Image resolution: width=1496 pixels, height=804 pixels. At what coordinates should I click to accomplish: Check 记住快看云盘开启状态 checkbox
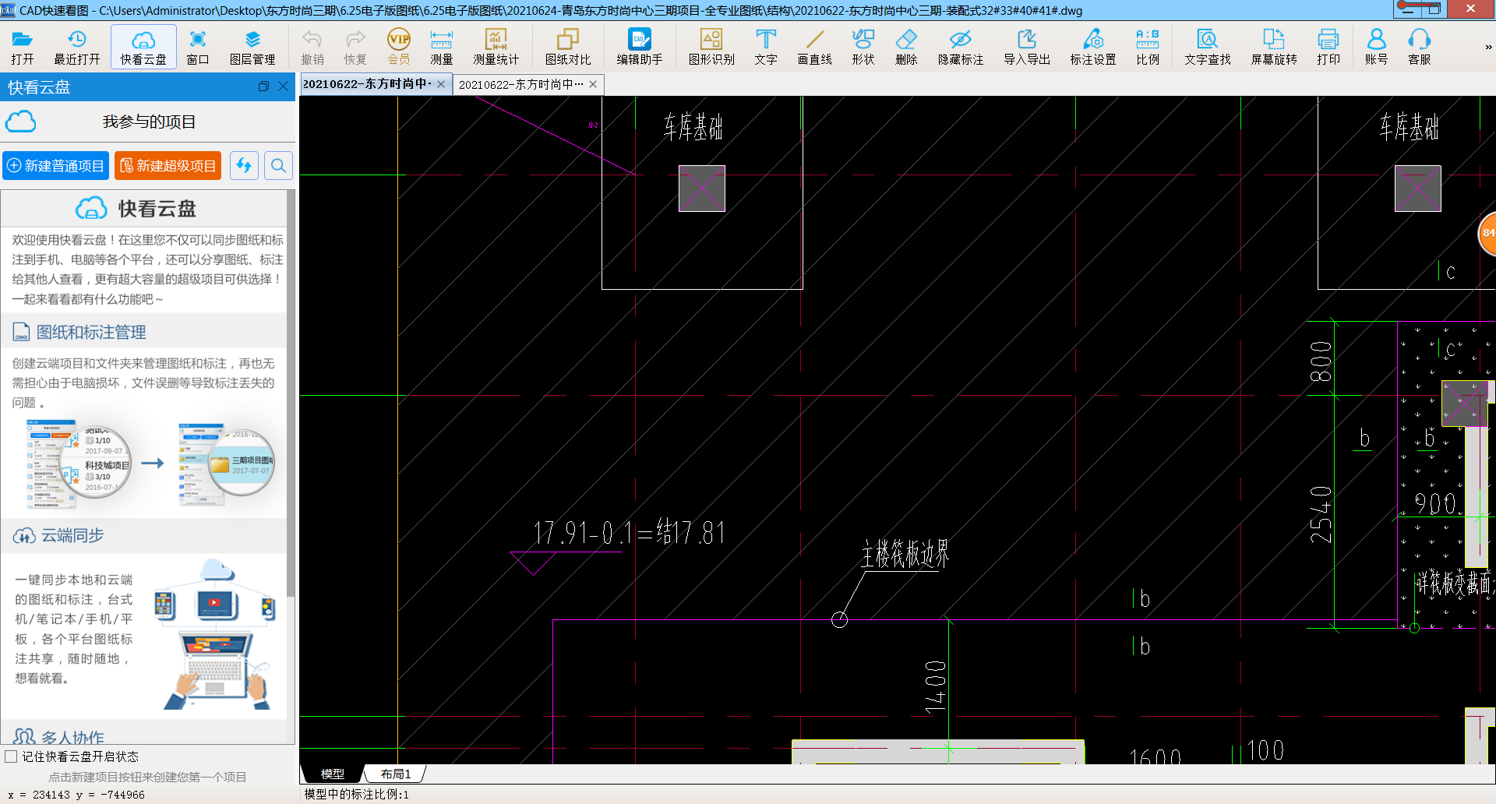(x=11, y=756)
